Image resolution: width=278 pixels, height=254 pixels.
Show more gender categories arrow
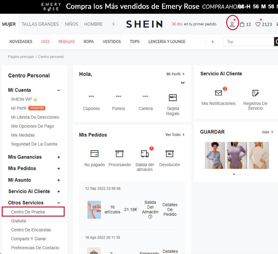[x=113, y=24]
